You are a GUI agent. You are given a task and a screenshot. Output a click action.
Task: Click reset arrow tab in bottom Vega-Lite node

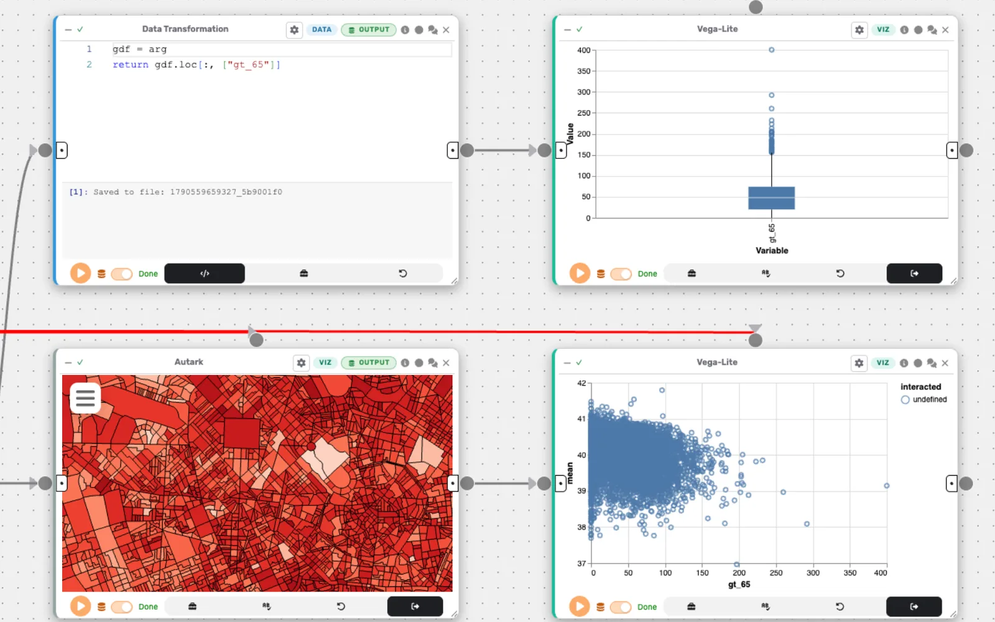840,606
